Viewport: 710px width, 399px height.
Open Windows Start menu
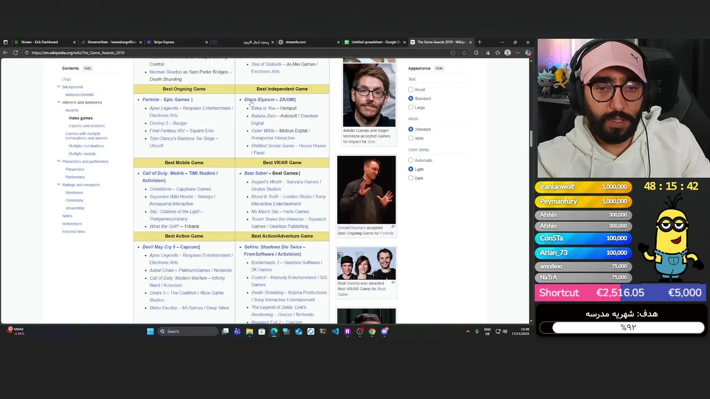pyautogui.click(x=150, y=331)
